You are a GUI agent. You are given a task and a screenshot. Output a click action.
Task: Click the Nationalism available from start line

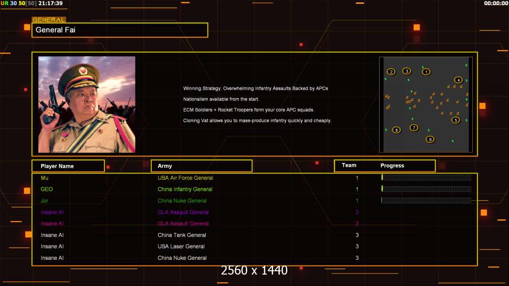(221, 99)
